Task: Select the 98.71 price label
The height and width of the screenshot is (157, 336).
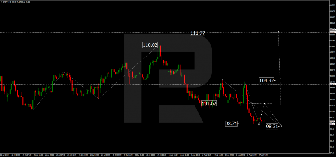Action: click(x=231, y=124)
